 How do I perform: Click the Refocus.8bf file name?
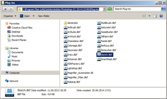[x=107, y=46]
